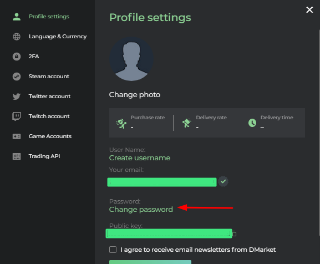Close the profile settings dialog
Screen dimensions: 320x264
309,9
